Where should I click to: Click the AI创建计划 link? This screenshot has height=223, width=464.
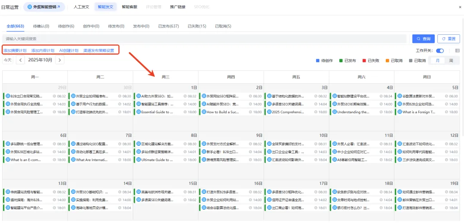[x=69, y=51]
